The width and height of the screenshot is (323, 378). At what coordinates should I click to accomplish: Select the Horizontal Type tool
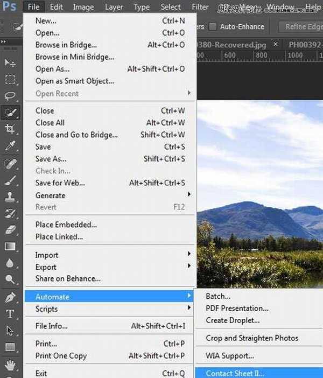[x=10, y=314]
